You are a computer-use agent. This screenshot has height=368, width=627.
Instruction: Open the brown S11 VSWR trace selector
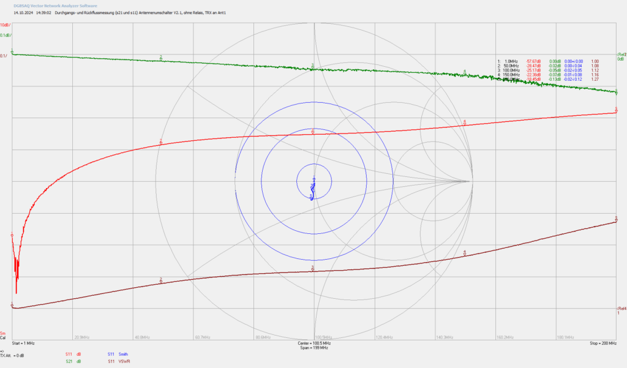click(x=119, y=361)
